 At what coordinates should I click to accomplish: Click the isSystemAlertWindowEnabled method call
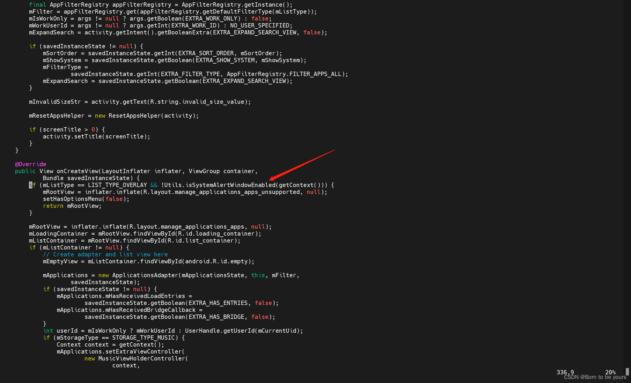230,185
